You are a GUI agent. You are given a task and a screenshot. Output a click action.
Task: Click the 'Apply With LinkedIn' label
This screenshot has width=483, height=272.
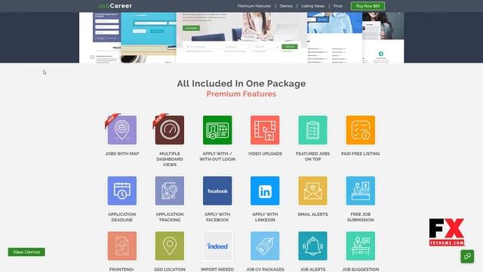click(265, 217)
